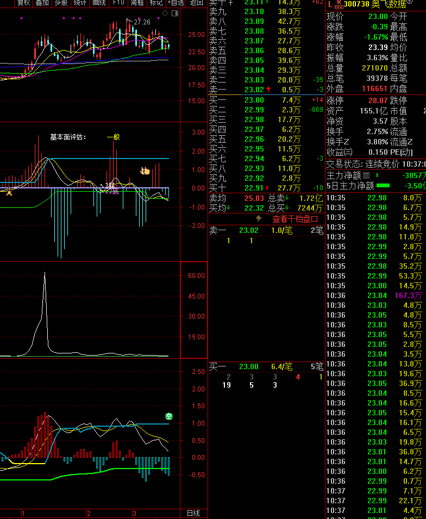Click 主力净额 value -3057万
The height and width of the screenshot is (519, 426).
[414, 175]
